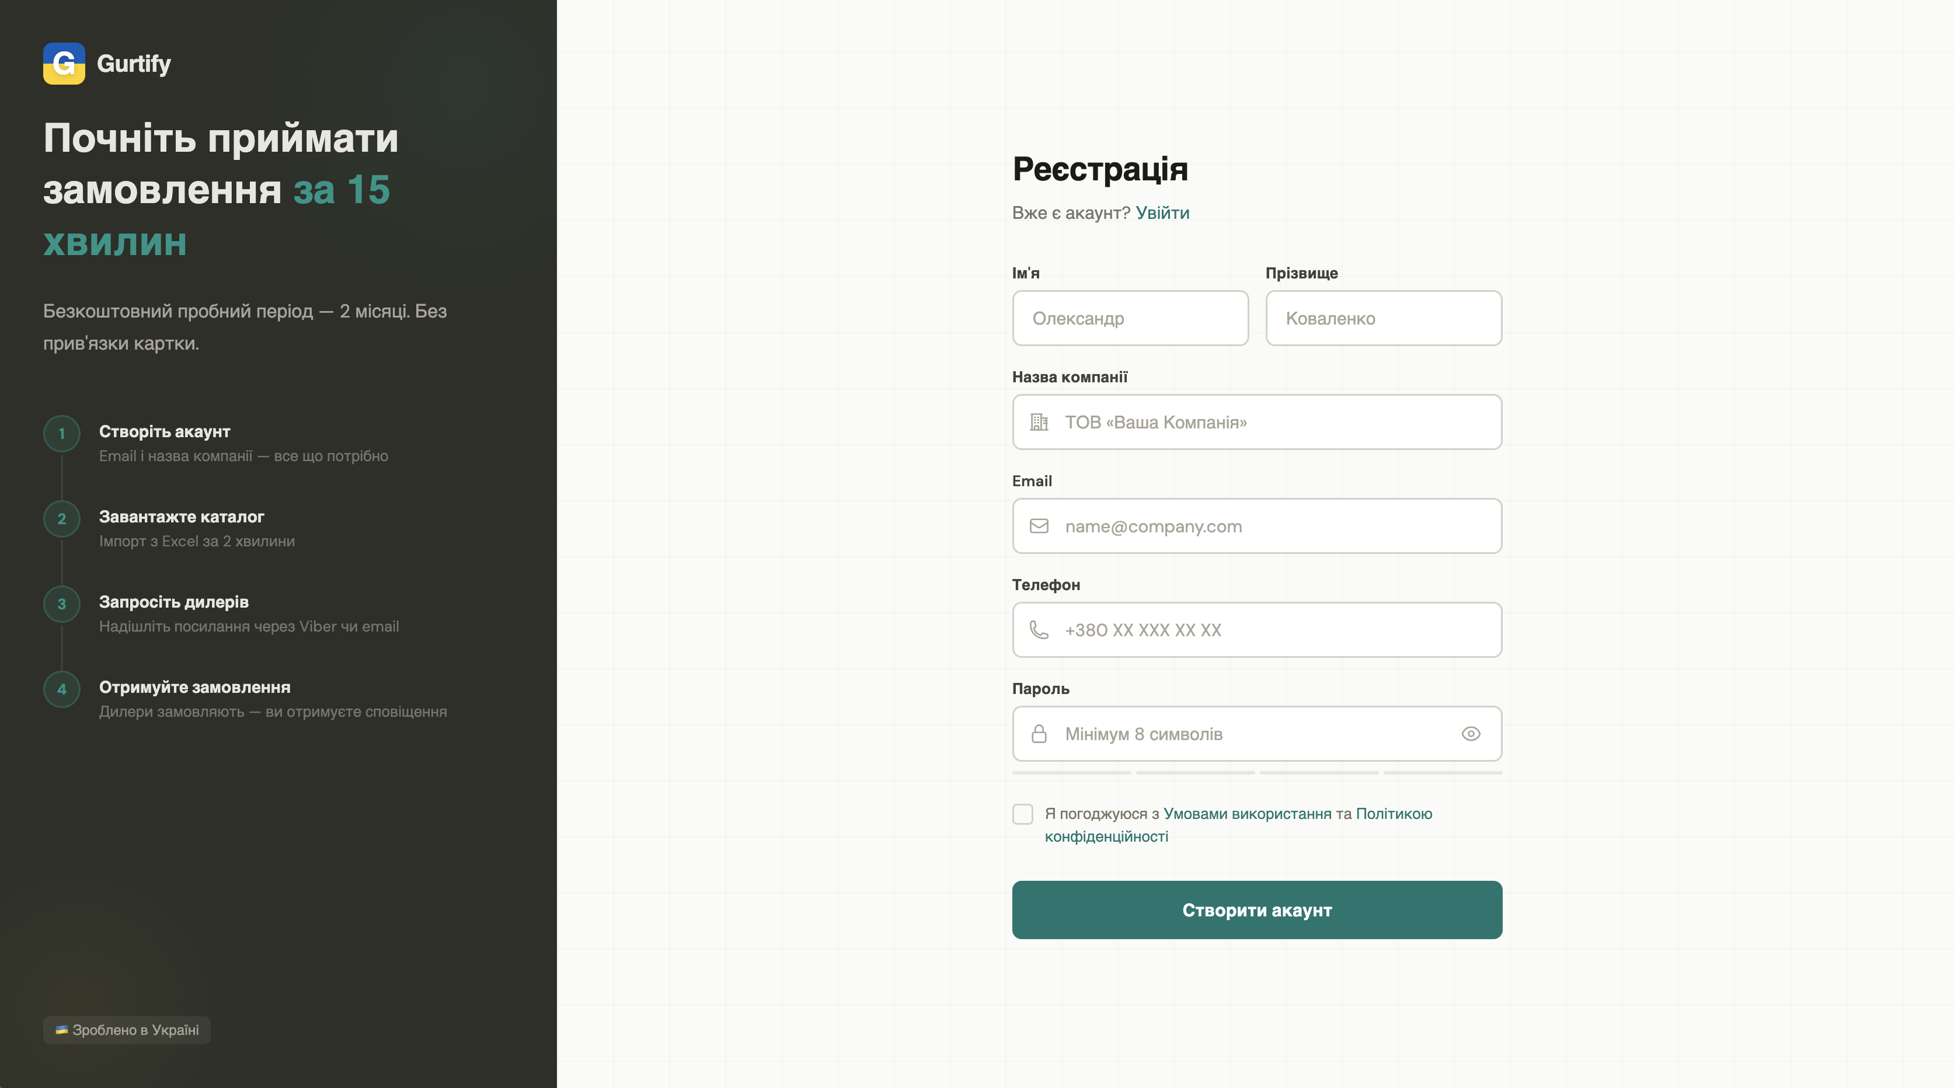Open the Умовами використання link

click(x=1247, y=814)
